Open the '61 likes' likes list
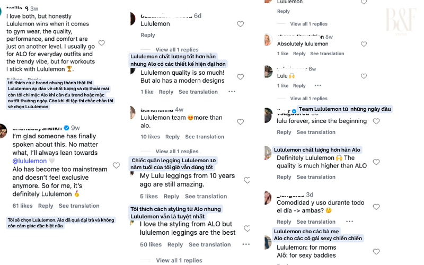This screenshot has width=424, height=265. click(x=23, y=206)
